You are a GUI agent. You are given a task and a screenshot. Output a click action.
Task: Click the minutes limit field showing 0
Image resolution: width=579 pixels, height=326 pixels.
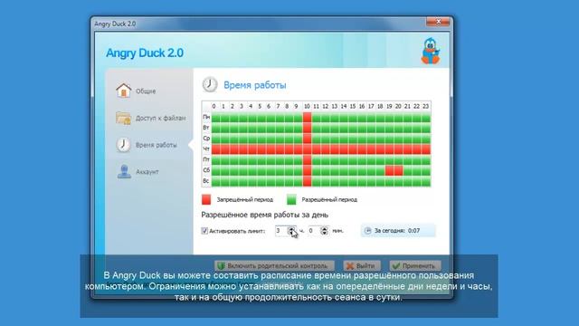pos(314,231)
